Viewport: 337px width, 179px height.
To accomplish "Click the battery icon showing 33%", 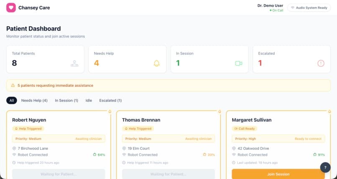I will [x=204, y=154].
